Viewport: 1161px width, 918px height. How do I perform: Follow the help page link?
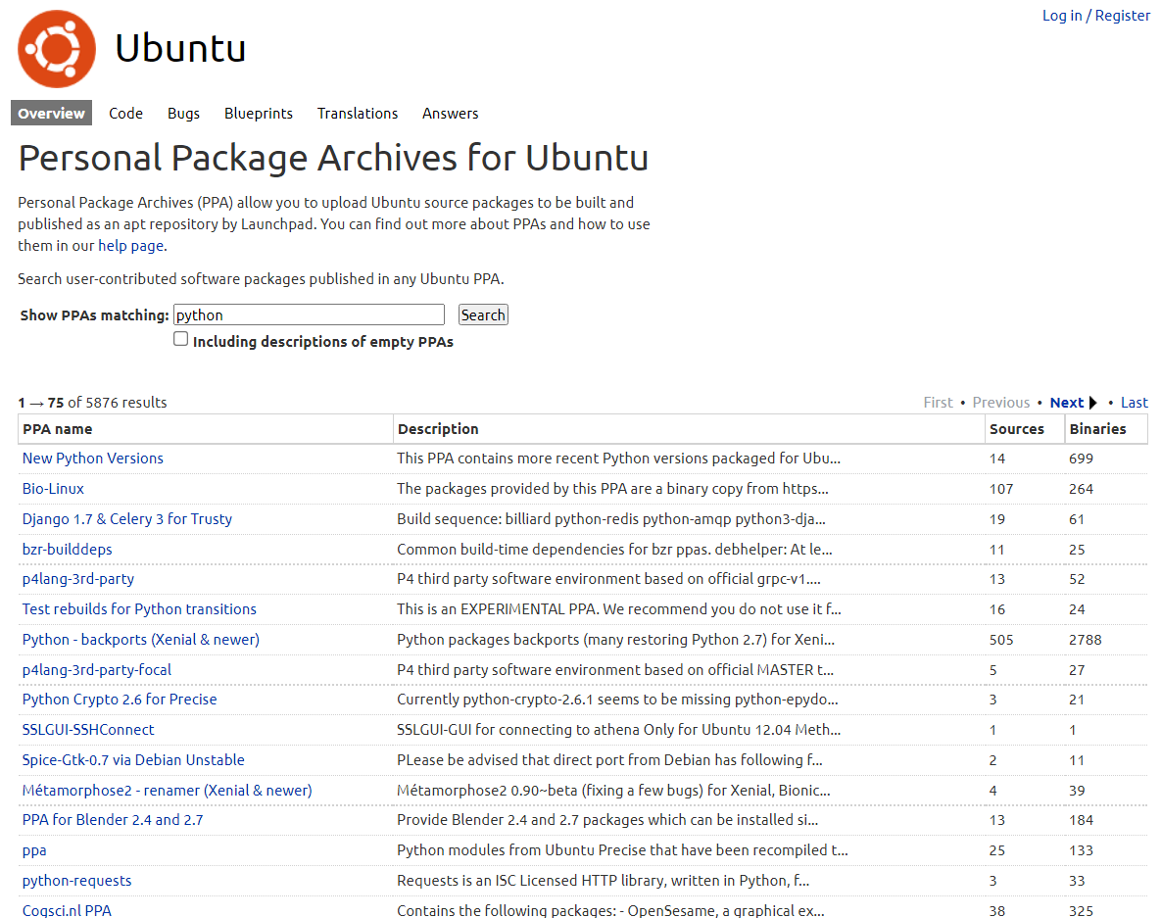131,246
